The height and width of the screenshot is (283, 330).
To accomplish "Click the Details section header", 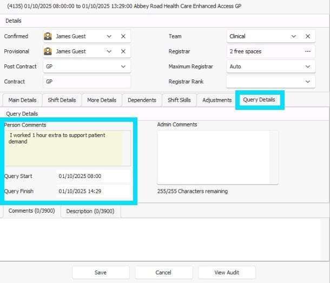I will pyautogui.click(x=14, y=21).
